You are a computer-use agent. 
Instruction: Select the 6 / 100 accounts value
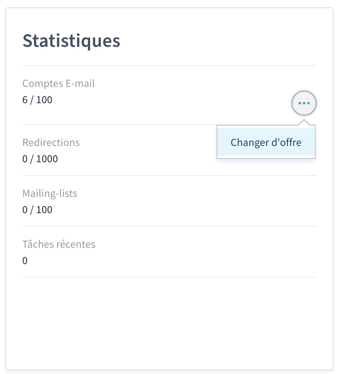click(37, 100)
